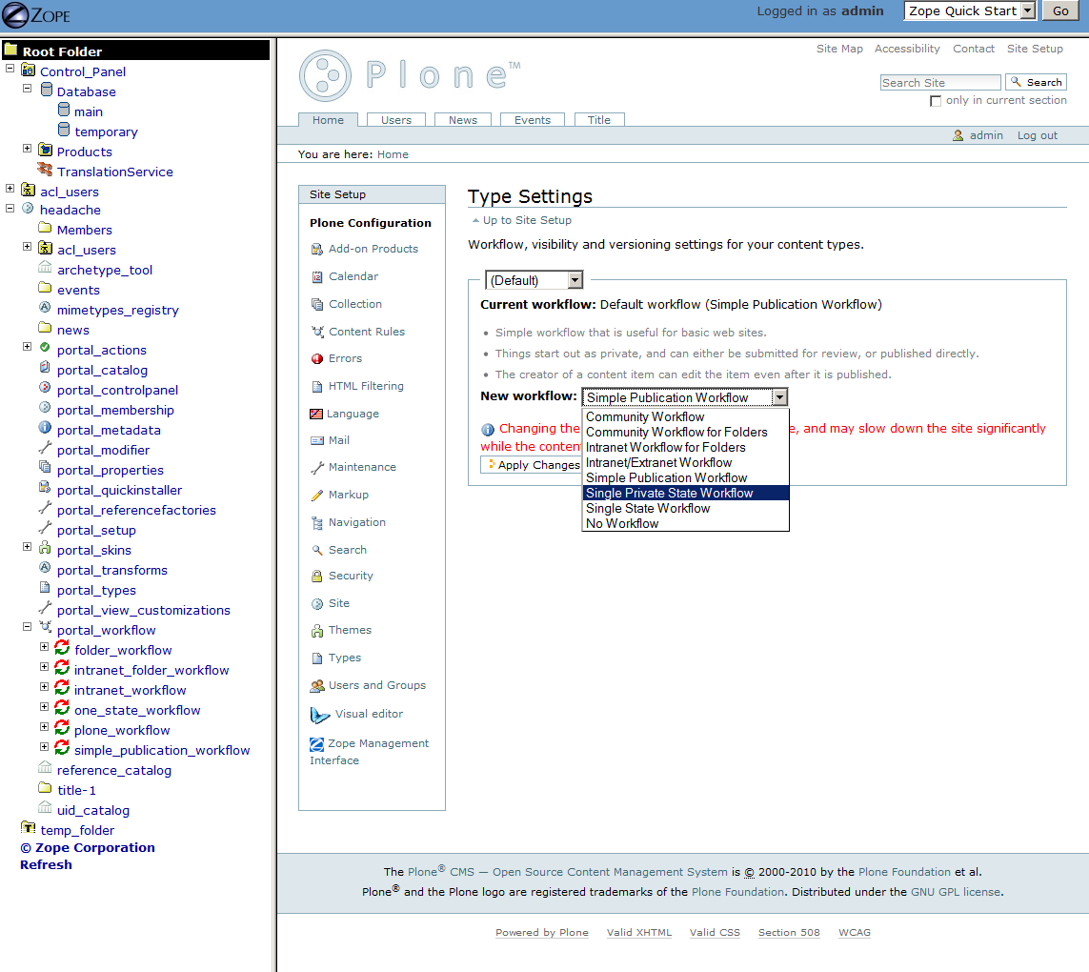
Task: Open the Title tab
Action: click(x=598, y=120)
